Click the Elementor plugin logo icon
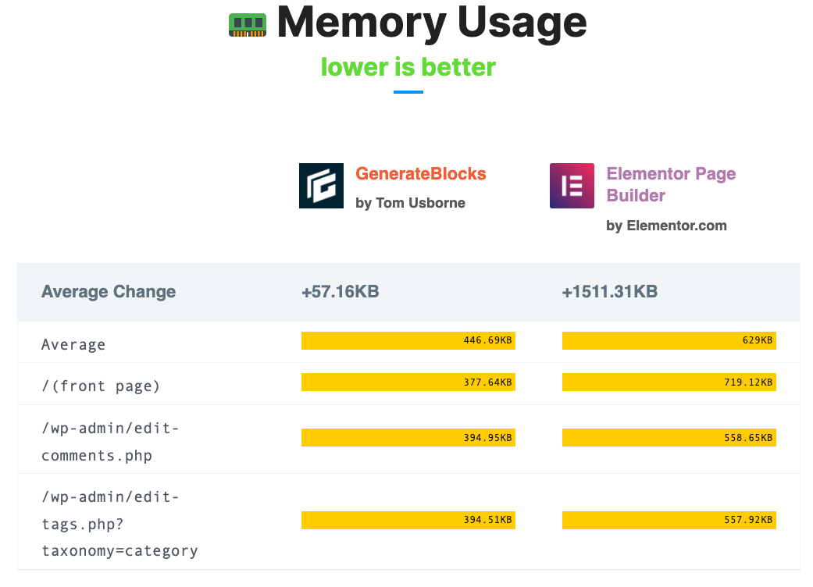Screen dimensions: 813x587 pos(572,186)
